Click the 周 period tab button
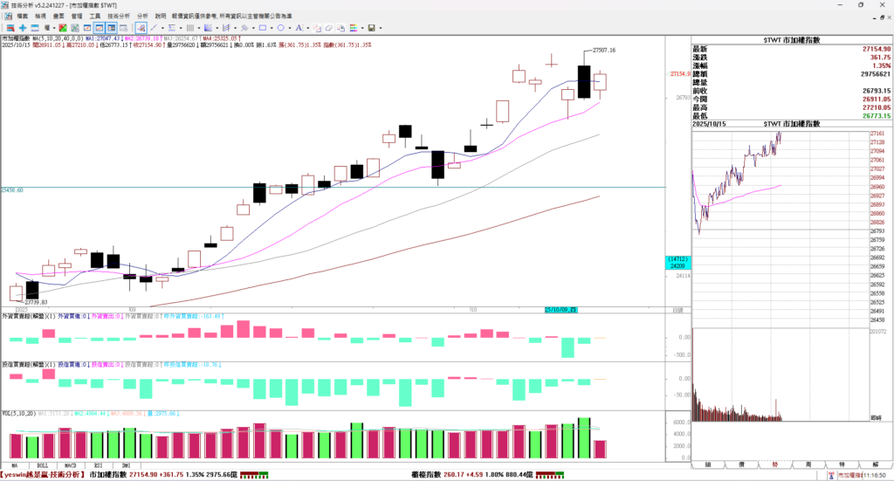 808,465
